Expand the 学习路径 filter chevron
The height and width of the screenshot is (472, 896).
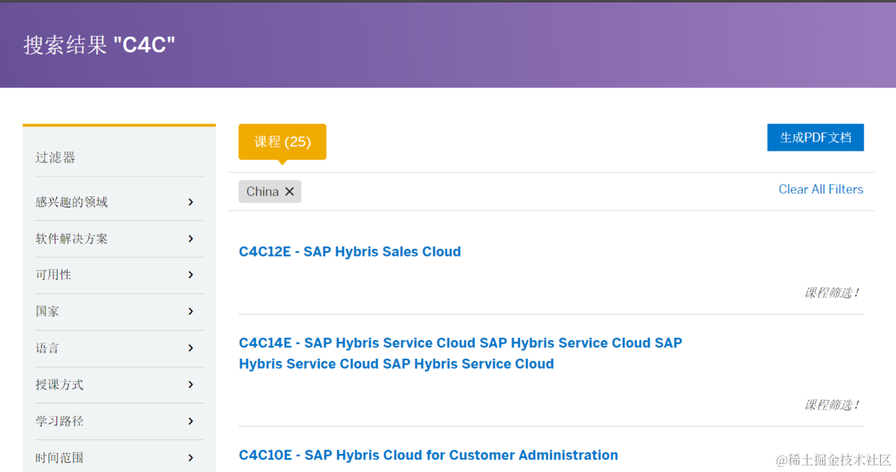[x=191, y=421]
